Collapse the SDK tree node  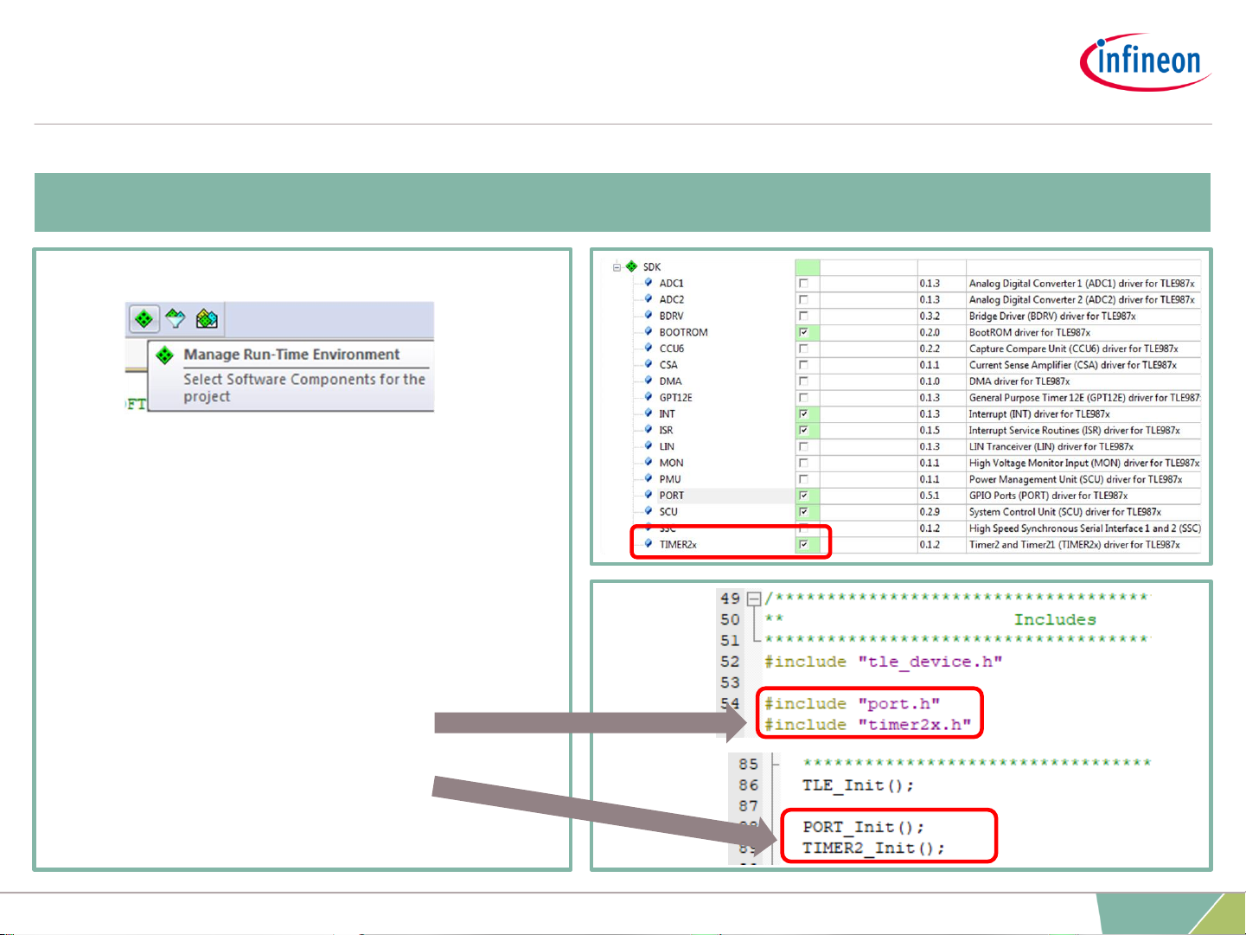point(617,267)
